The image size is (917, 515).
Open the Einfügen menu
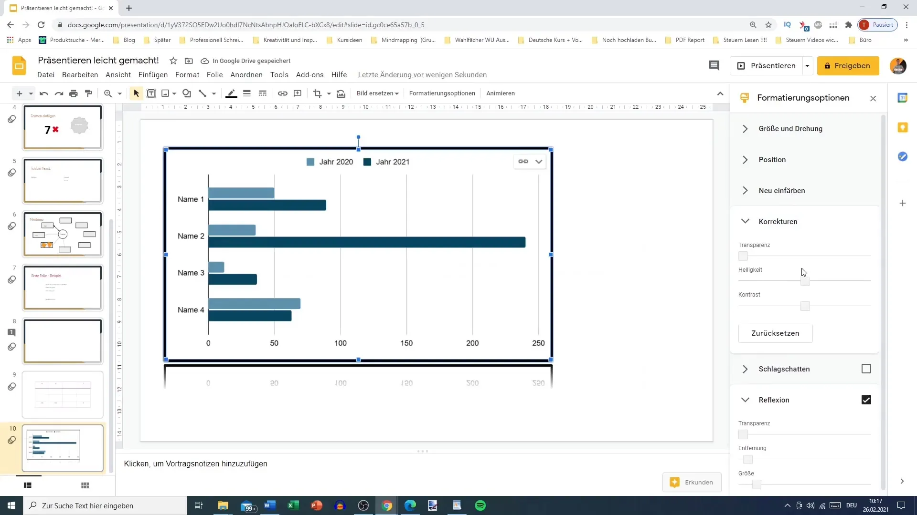153,75
